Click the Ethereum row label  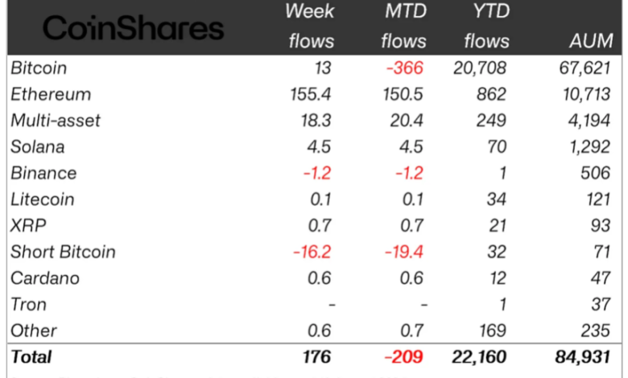coord(51,94)
